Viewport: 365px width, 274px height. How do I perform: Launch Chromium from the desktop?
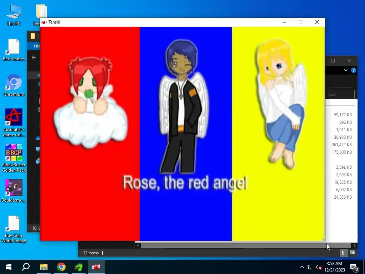14,85
